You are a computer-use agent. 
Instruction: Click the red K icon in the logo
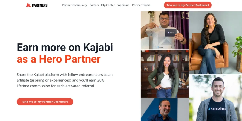[28, 5]
